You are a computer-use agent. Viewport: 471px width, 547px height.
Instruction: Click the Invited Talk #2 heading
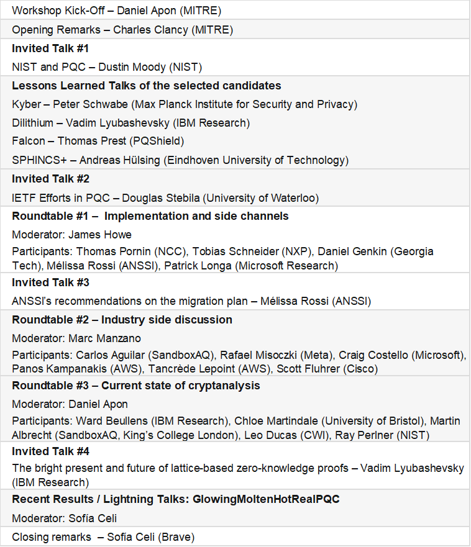(50, 179)
